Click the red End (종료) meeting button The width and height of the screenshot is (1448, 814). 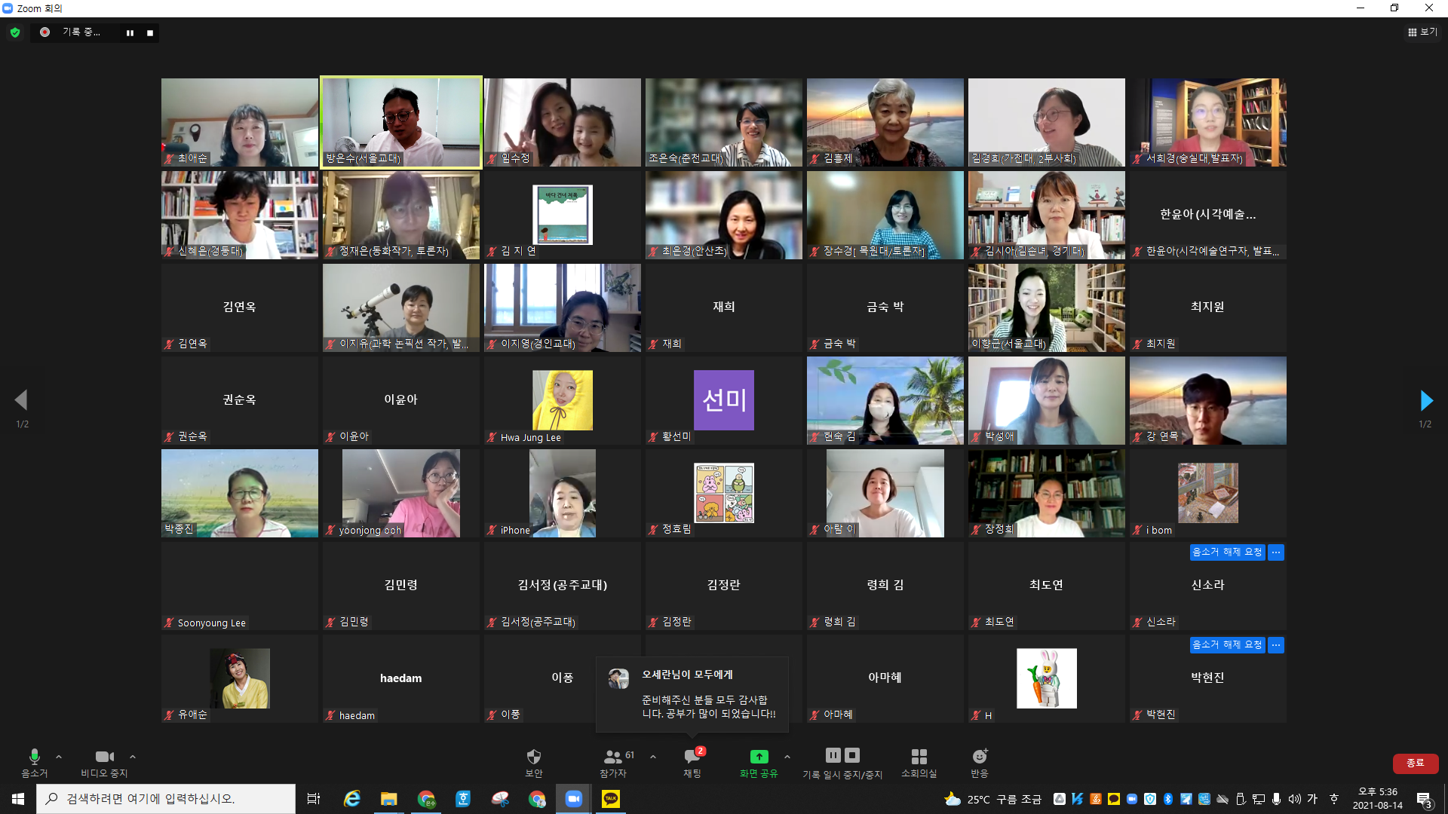click(1415, 763)
